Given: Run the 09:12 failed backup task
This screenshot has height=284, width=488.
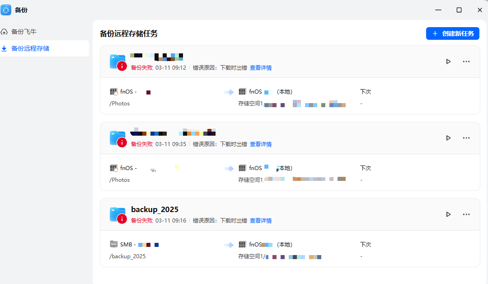Looking at the screenshot, I should pyautogui.click(x=449, y=62).
